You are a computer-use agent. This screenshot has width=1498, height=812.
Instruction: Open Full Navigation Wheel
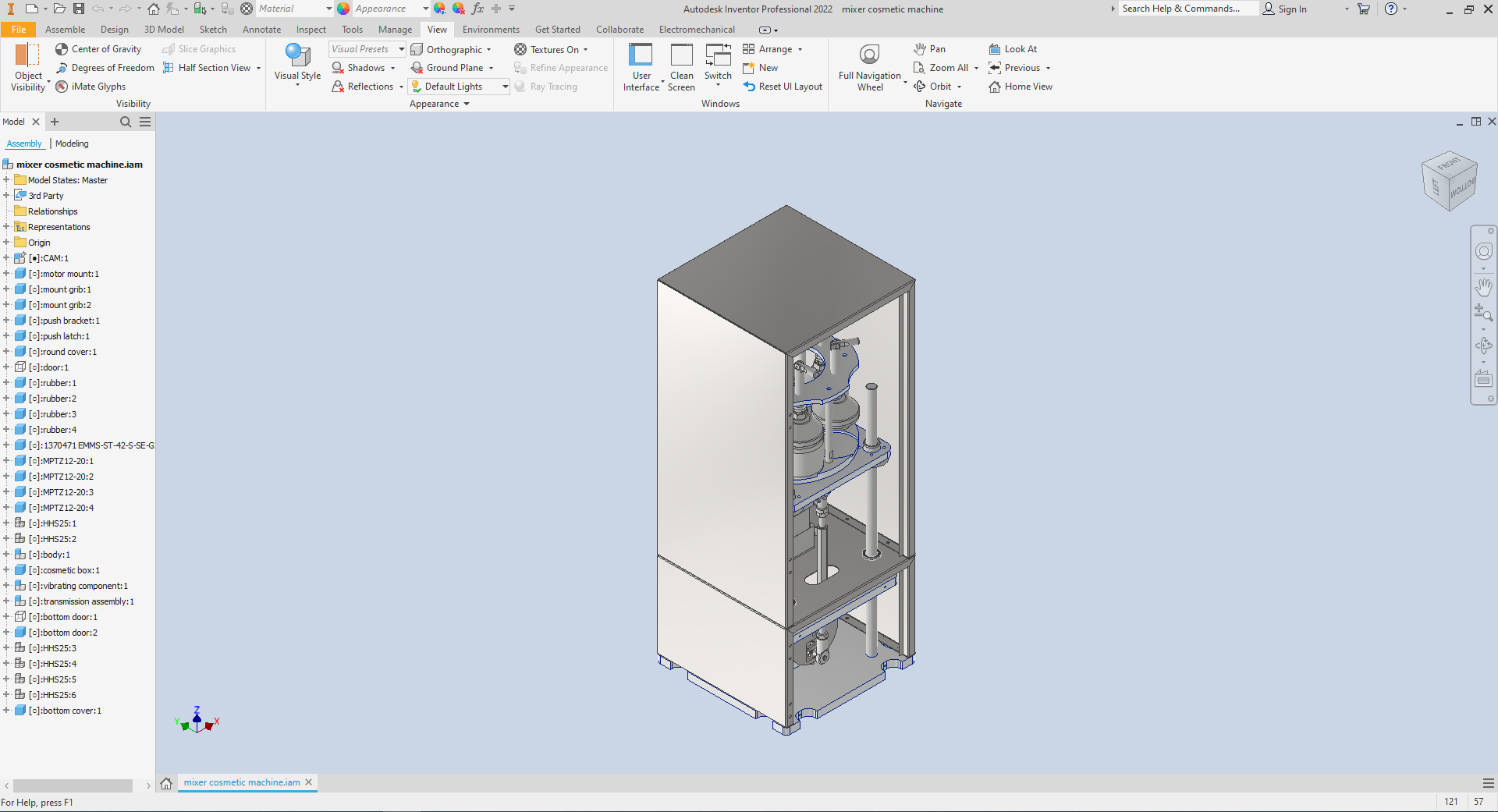tap(870, 68)
